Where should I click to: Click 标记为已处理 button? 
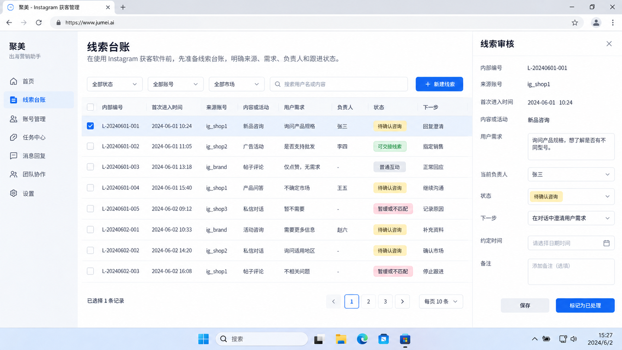(x=585, y=305)
